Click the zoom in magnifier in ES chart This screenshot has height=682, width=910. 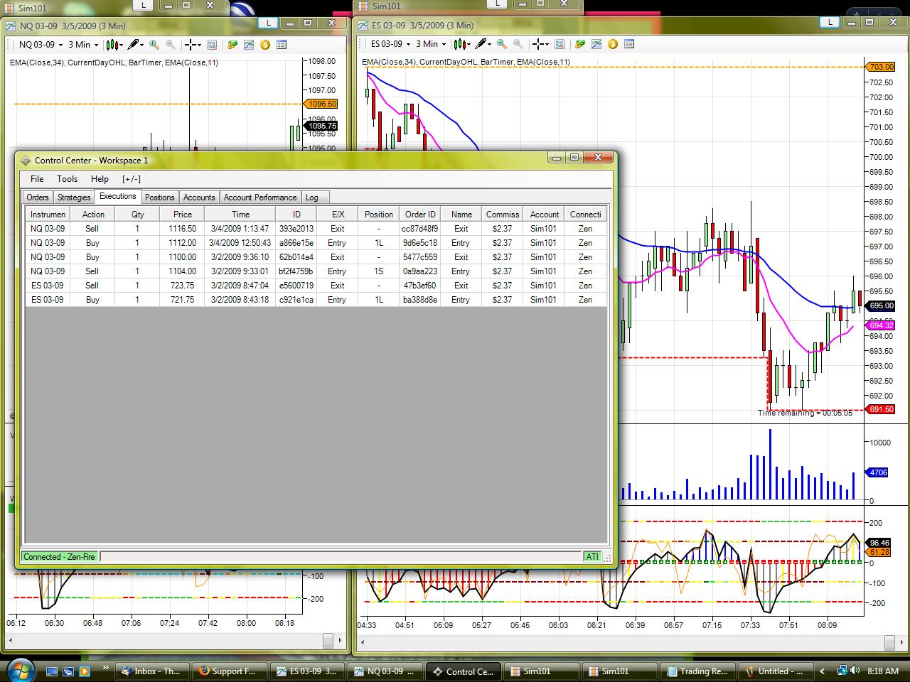click(502, 44)
